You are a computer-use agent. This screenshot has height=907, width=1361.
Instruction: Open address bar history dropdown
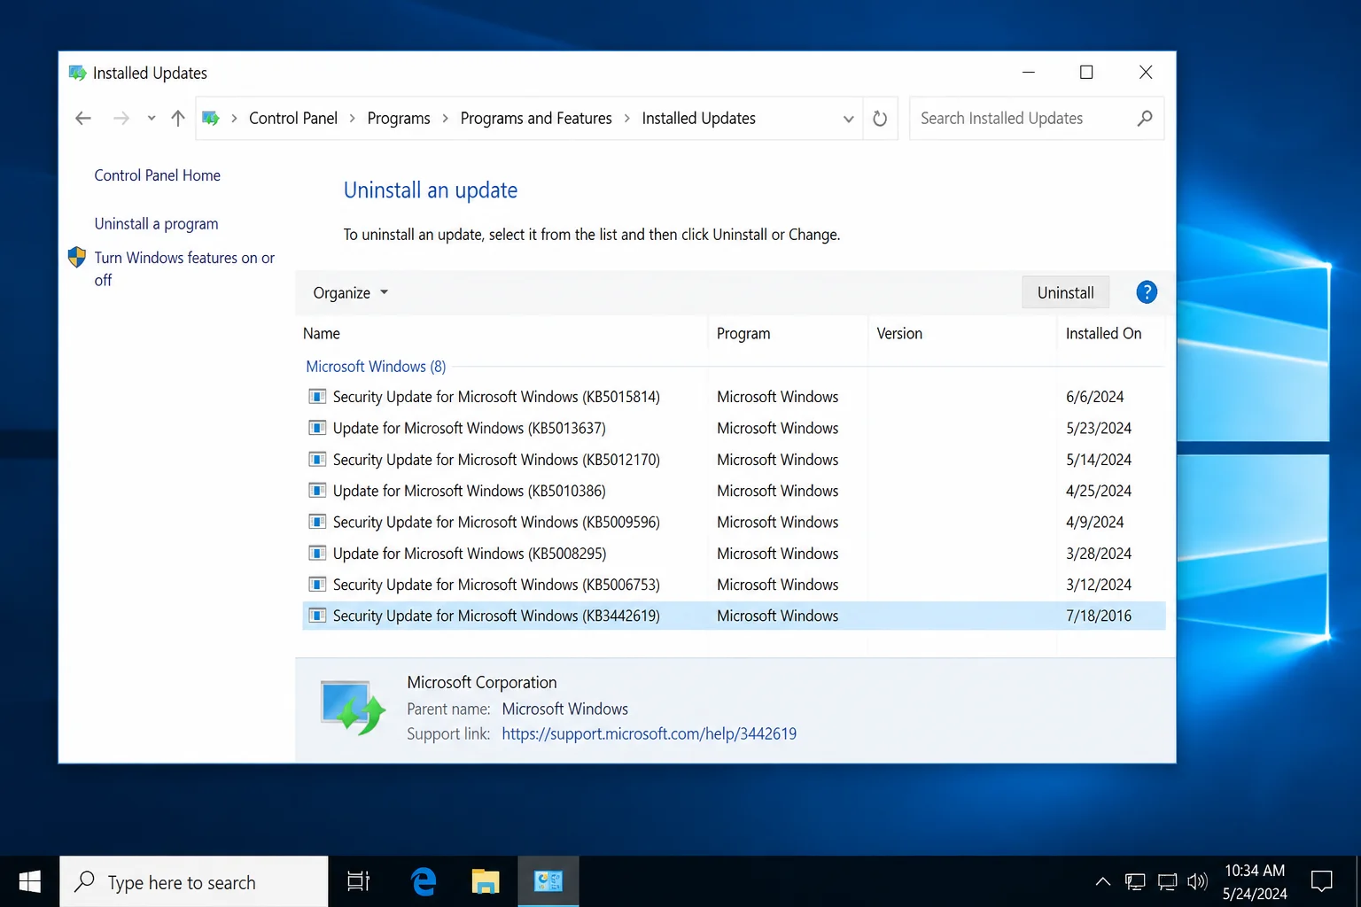point(848,119)
